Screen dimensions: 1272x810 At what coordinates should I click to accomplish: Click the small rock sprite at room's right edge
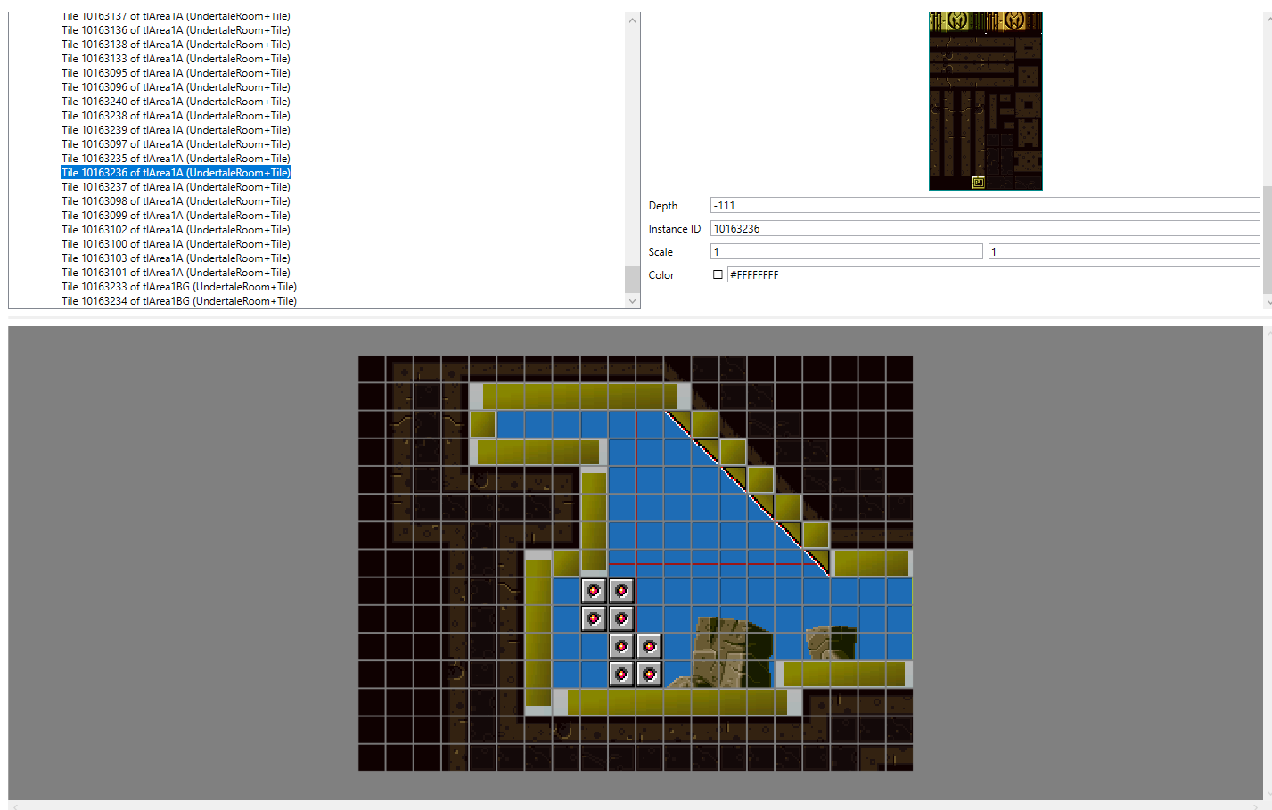point(832,642)
